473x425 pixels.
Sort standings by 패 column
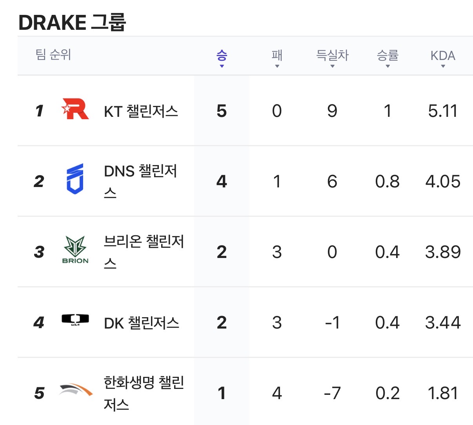point(277,57)
